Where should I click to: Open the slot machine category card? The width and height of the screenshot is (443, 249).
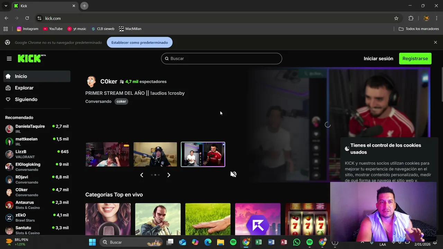coord(307,219)
